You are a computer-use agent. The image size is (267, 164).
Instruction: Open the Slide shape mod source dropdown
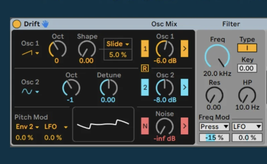click(x=118, y=44)
